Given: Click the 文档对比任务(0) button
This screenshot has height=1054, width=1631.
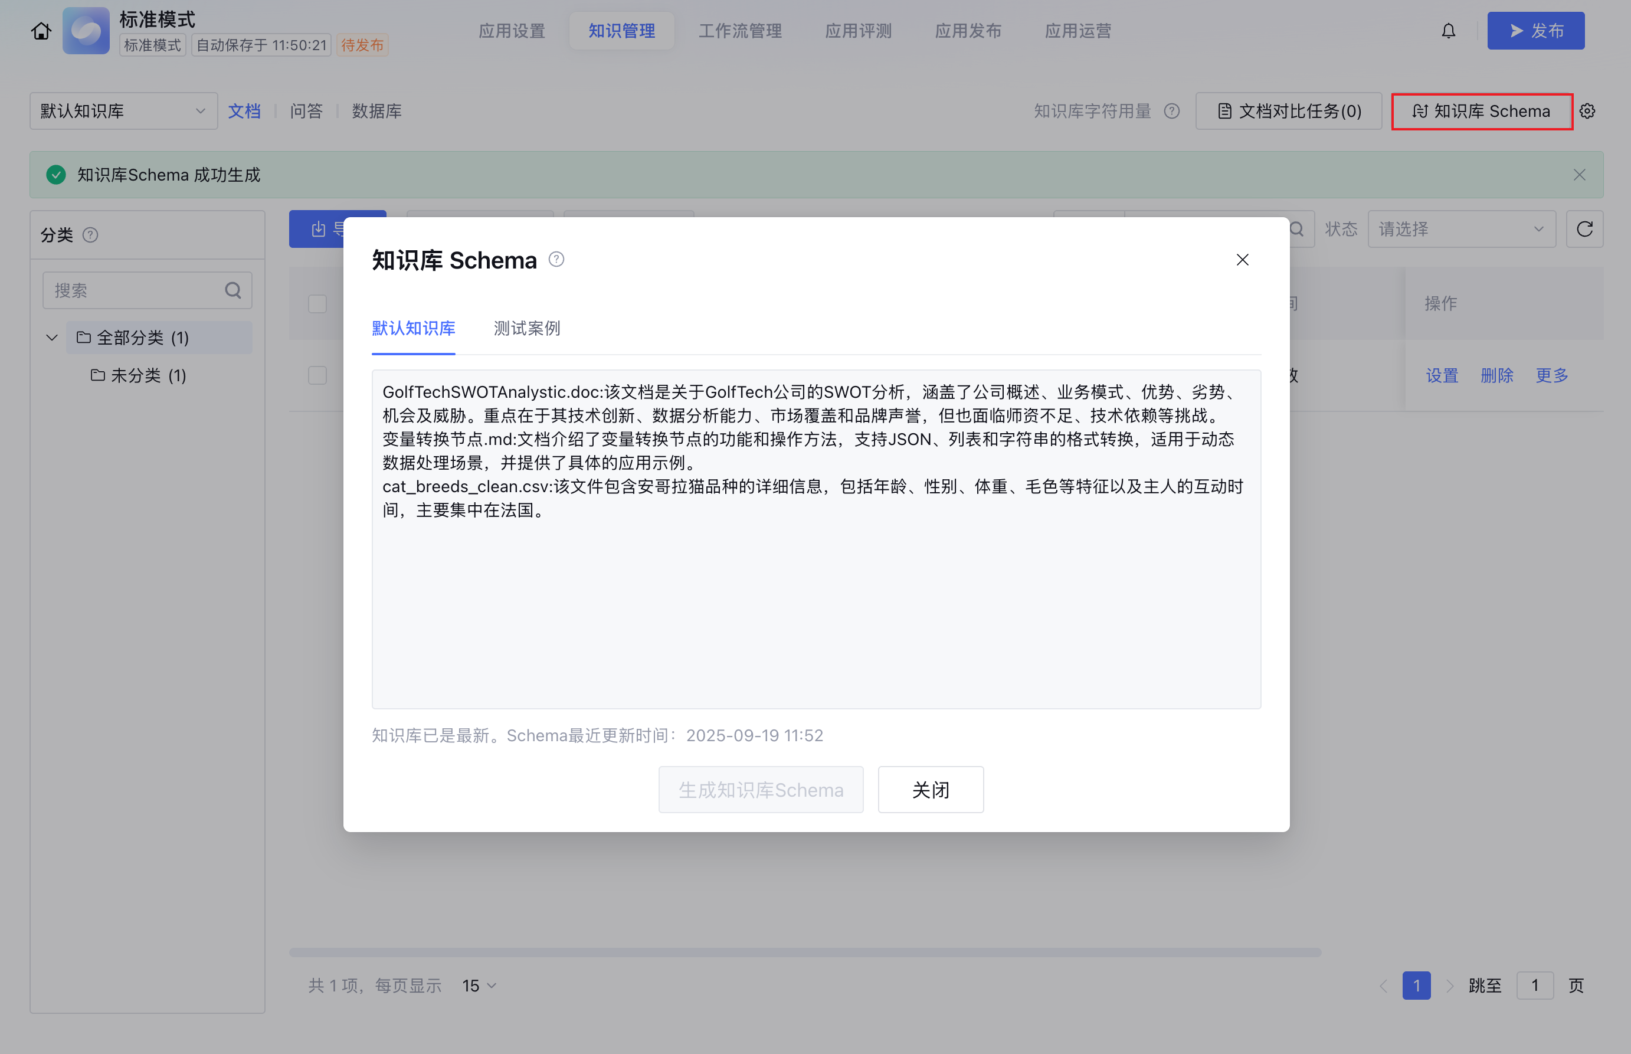Looking at the screenshot, I should coord(1289,111).
